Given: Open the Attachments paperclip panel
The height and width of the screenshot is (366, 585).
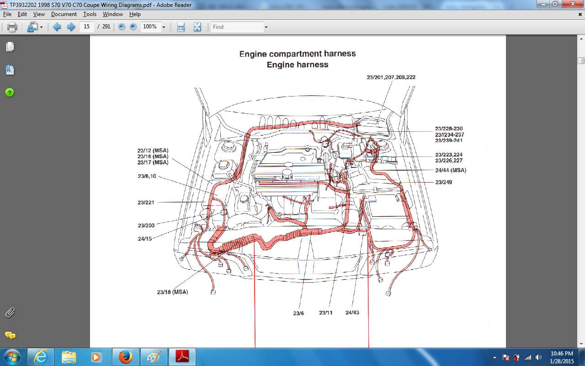Looking at the screenshot, I should [x=10, y=313].
